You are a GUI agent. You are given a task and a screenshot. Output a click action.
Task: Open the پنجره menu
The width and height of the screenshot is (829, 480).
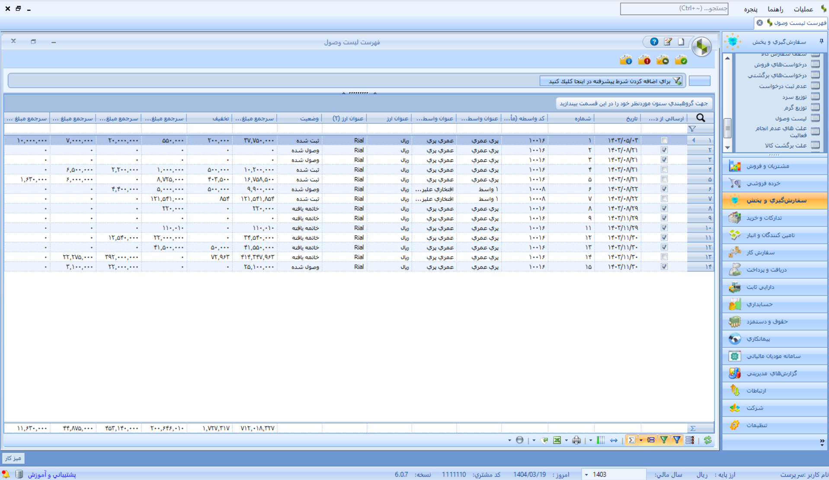pos(751,9)
